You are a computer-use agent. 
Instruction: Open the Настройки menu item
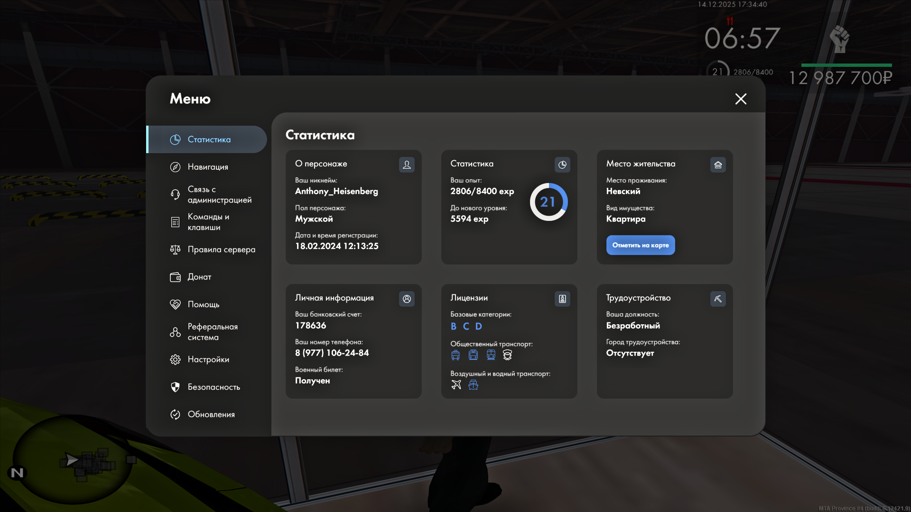pos(208,359)
